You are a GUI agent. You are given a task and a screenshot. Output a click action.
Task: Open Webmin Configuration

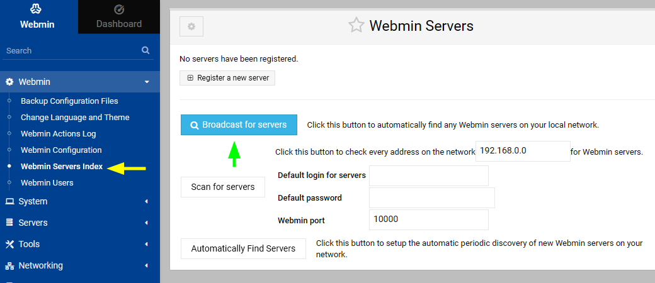[62, 150]
